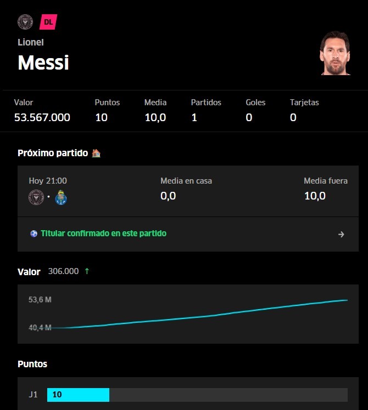368x410 pixels.
Task: Click the 53.567.000 Valor figure
Action: (42, 117)
